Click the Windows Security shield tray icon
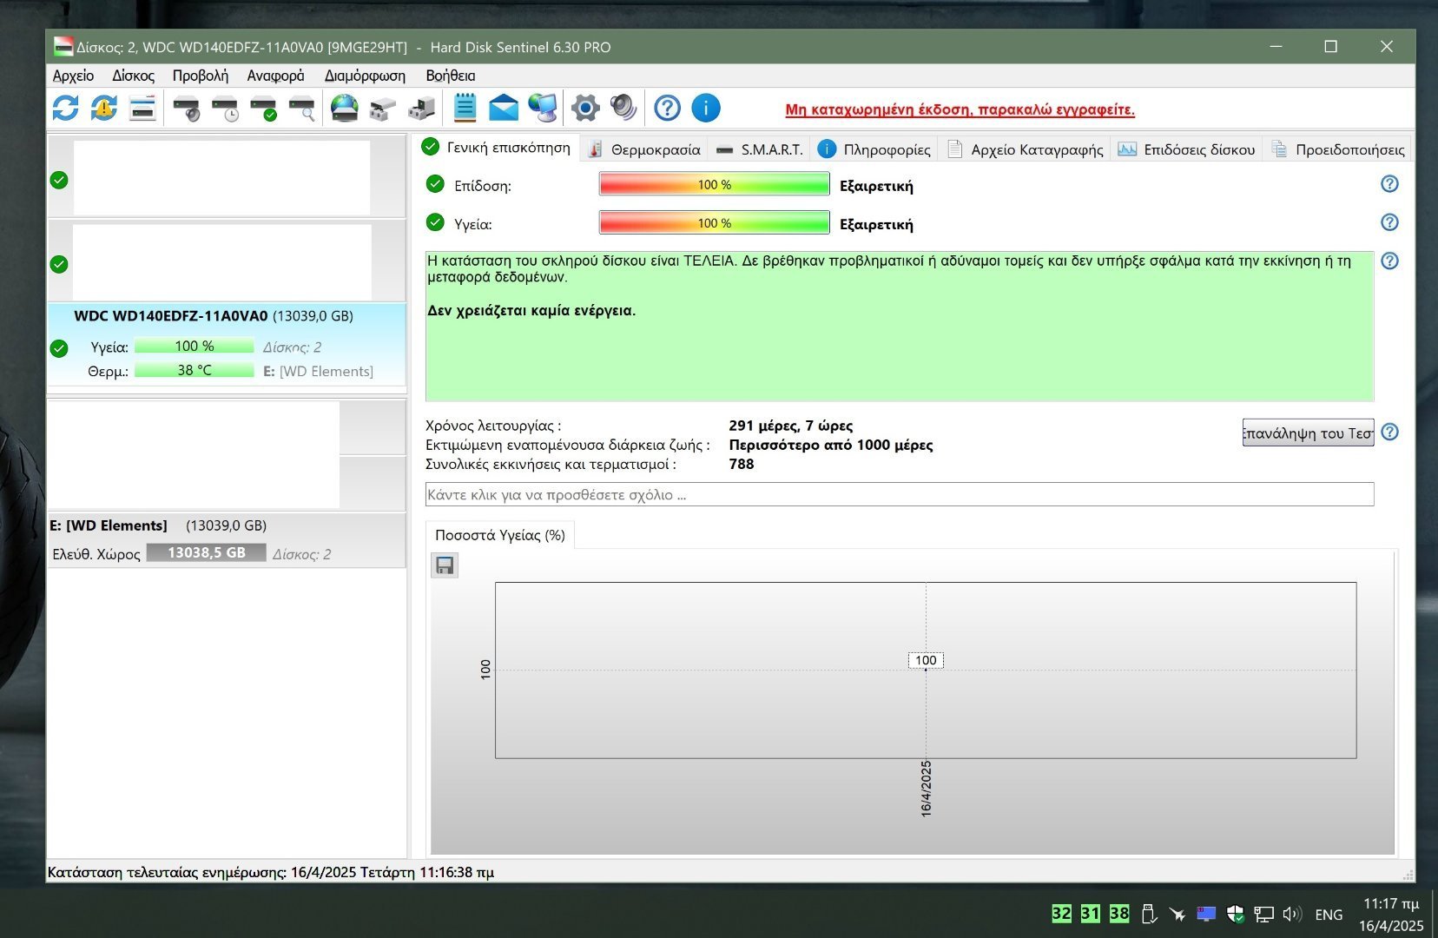The width and height of the screenshot is (1438, 938). (x=1235, y=914)
